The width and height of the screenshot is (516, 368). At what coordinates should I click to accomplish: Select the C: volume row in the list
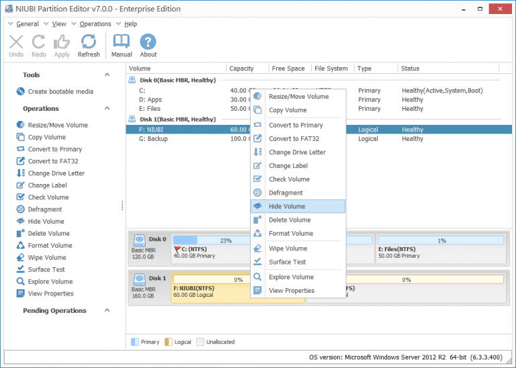tap(318, 91)
